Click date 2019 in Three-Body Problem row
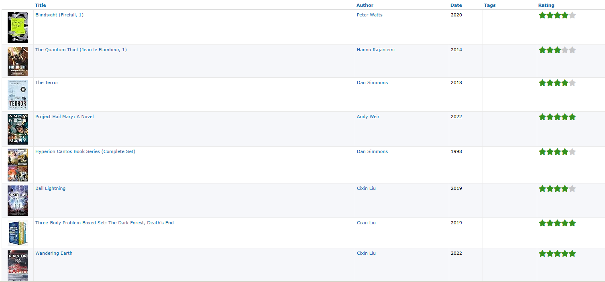Image resolution: width=605 pixels, height=282 pixels. click(456, 223)
